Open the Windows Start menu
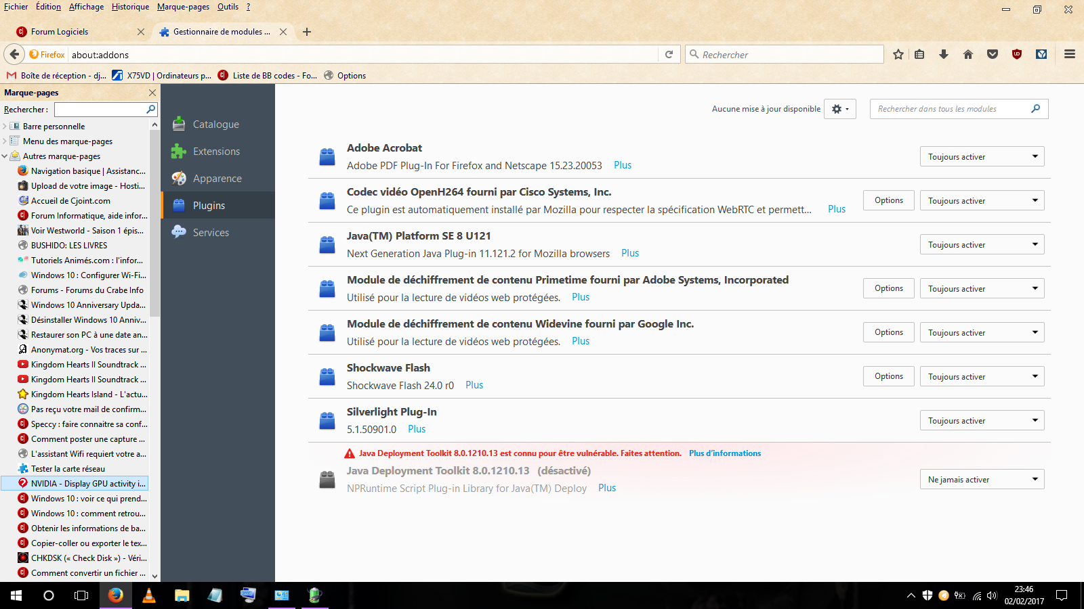This screenshot has height=609, width=1084. [16, 595]
